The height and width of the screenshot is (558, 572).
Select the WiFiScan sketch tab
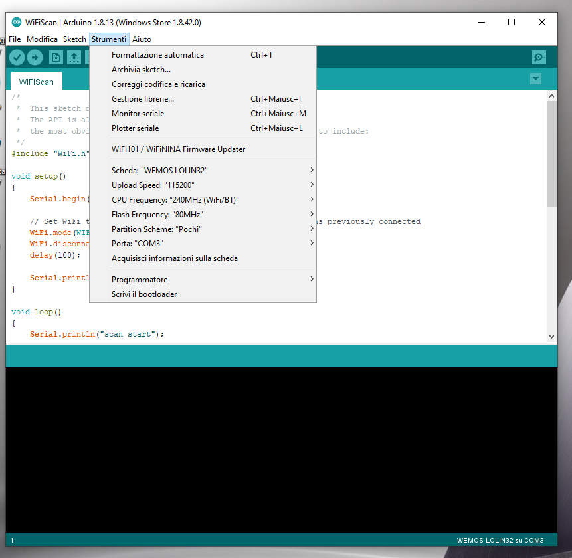point(36,82)
